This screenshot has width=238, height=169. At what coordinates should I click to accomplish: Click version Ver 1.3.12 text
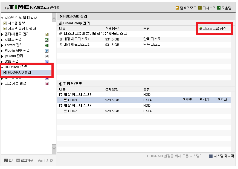point(45,161)
